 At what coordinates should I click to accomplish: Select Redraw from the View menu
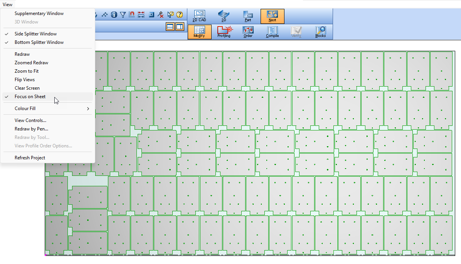coord(48,54)
